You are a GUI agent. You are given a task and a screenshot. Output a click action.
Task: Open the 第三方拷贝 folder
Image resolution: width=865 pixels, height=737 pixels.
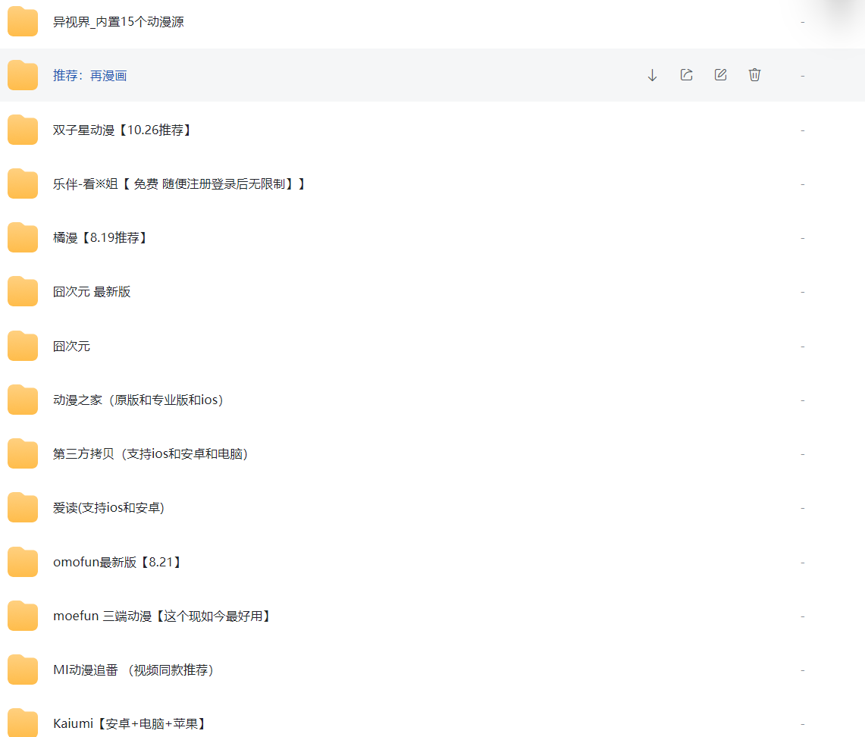tap(152, 453)
